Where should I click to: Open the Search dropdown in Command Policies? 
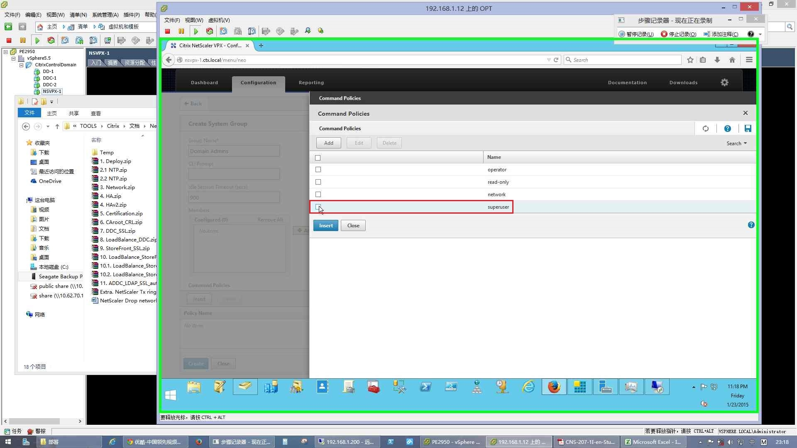click(737, 143)
